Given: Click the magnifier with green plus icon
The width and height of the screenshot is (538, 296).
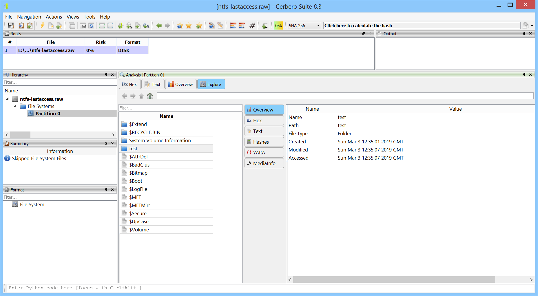Looking at the screenshot, I should pyautogui.click(x=129, y=25).
